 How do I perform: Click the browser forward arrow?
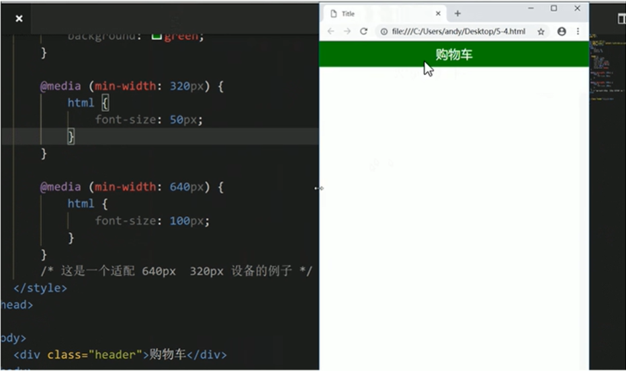tap(347, 31)
